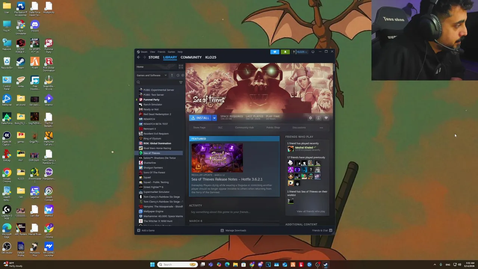The width and height of the screenshot is (478, 269).
Task: Select Red Dead Redemption 2 in library
Action: point(157,114)
